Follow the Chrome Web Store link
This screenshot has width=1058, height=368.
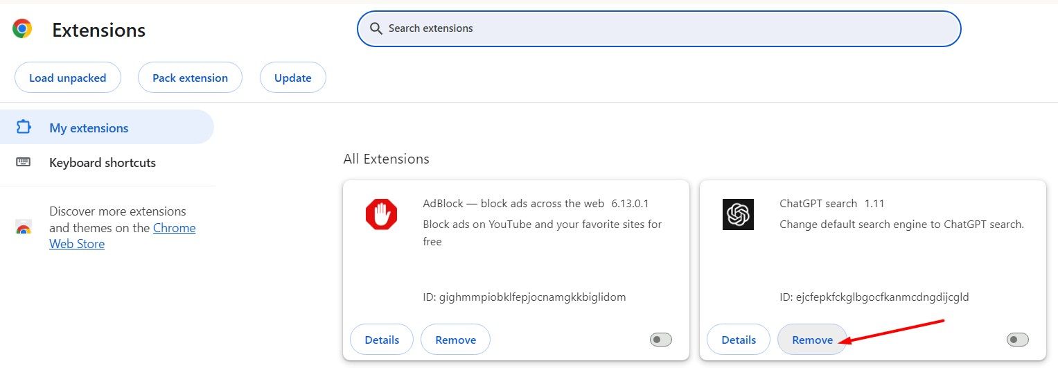123,236
